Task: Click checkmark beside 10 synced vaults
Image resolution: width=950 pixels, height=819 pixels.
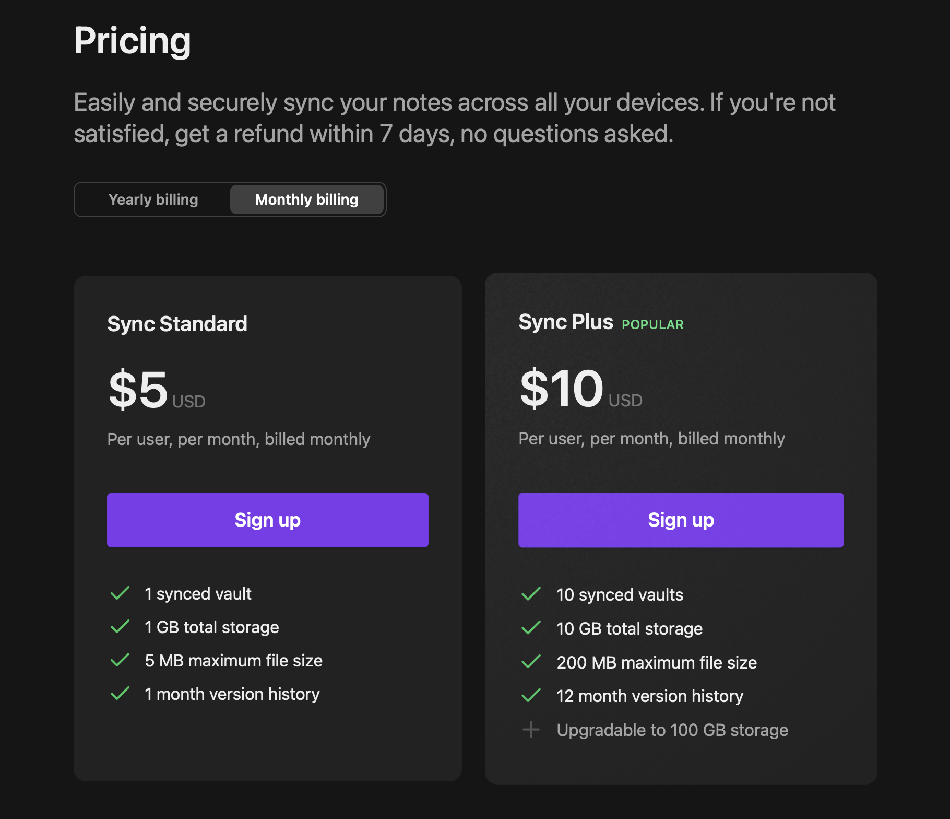Action: [531, 594]
